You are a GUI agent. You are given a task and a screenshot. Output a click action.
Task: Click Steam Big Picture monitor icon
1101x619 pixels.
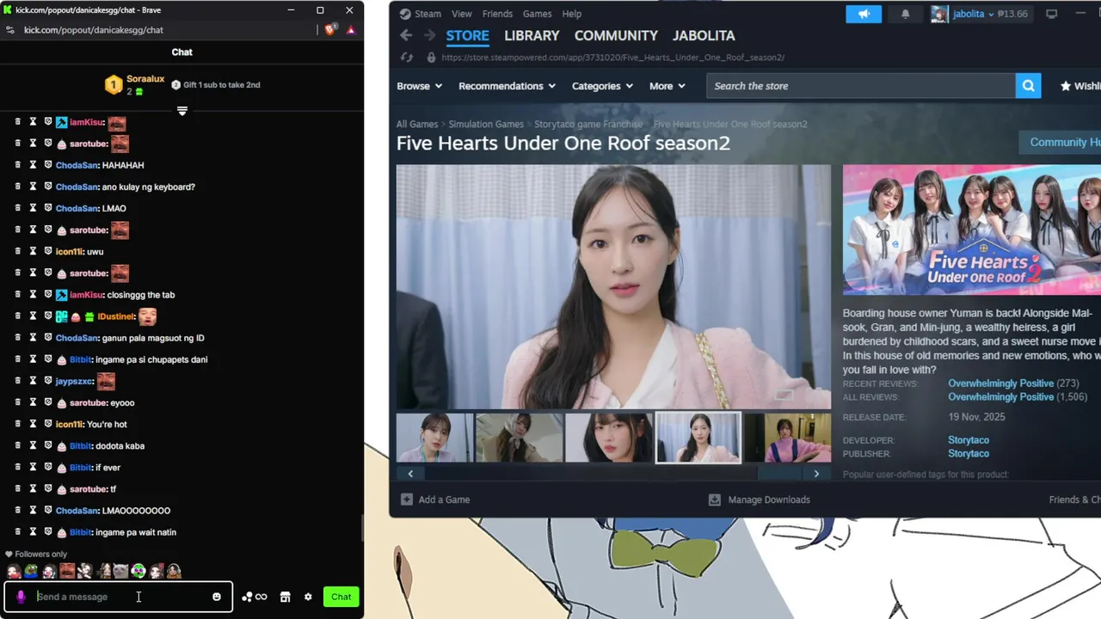[1051, 14]
